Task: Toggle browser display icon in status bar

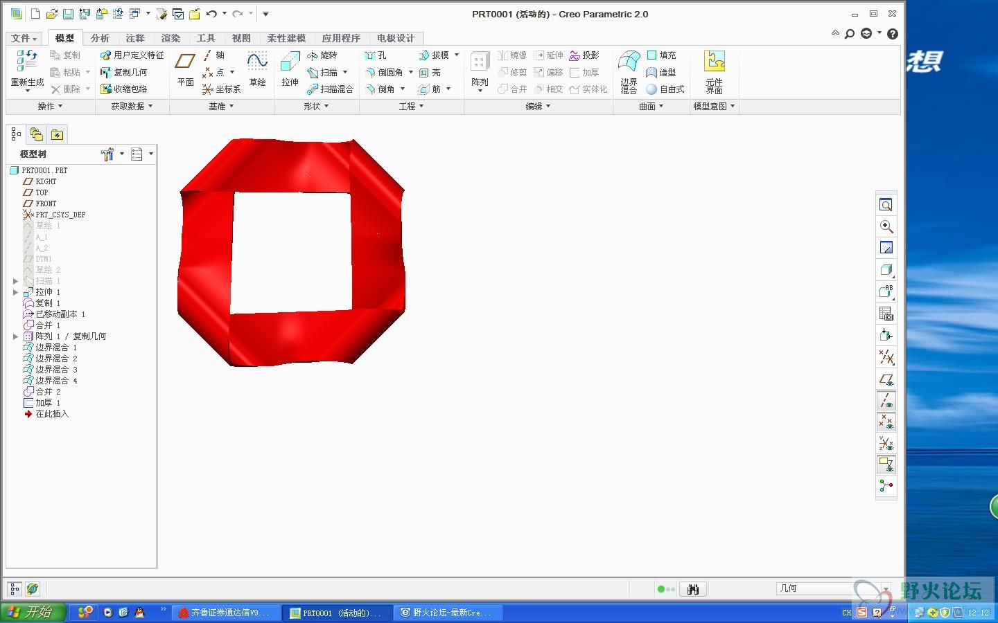Action: [x=33, y=589]
